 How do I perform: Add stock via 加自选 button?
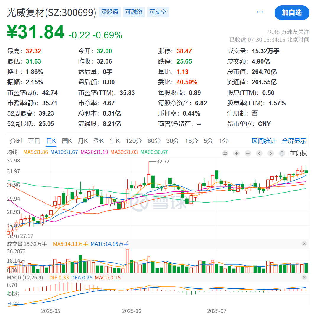click(292, 13)
